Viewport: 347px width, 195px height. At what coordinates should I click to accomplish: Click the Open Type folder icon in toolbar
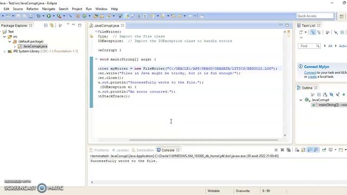coord(96,16)
